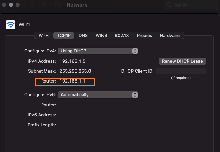The height and width of the screenshot is (152, 220).
Task: Click the router address 192.168.1.1
Action: click(72, 81)
